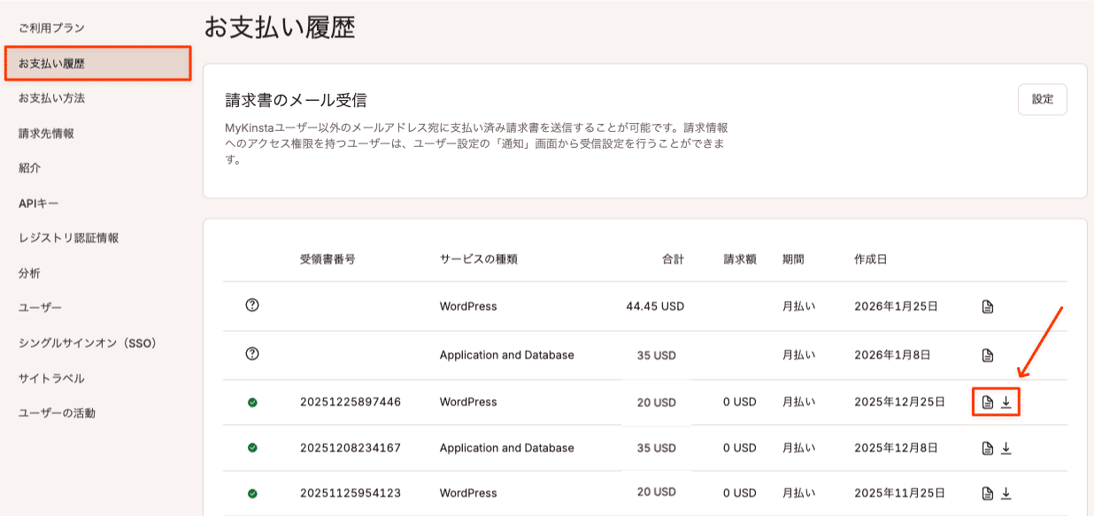Click the download icon on the 20251225897446 row
This screenshot has width=1094, height=516.
click(x=1005, y=401)
